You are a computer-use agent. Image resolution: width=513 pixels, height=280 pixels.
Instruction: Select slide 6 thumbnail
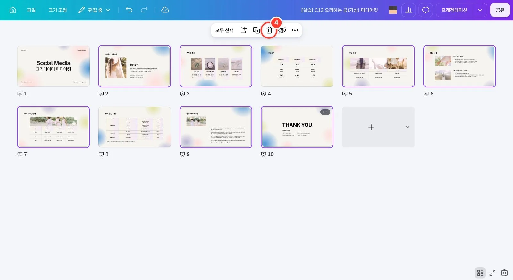pos(459,66)
